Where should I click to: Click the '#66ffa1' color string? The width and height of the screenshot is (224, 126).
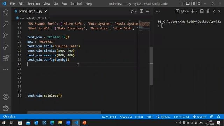point(47,42)
